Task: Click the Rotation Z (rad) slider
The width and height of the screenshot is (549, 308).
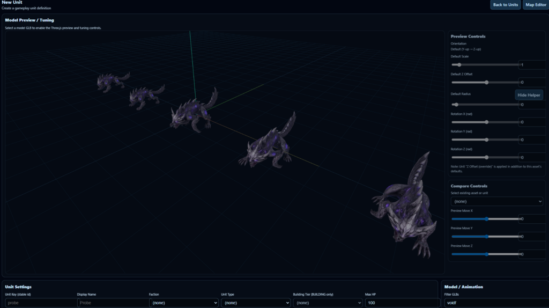Action: pyautogui.click(x=485, y=158)
